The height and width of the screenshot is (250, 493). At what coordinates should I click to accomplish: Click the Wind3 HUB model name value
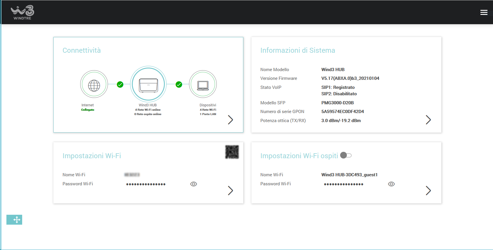333,70
